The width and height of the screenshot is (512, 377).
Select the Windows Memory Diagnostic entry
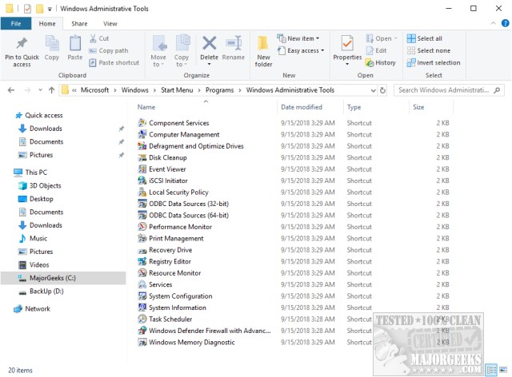(x=192, y=342)
